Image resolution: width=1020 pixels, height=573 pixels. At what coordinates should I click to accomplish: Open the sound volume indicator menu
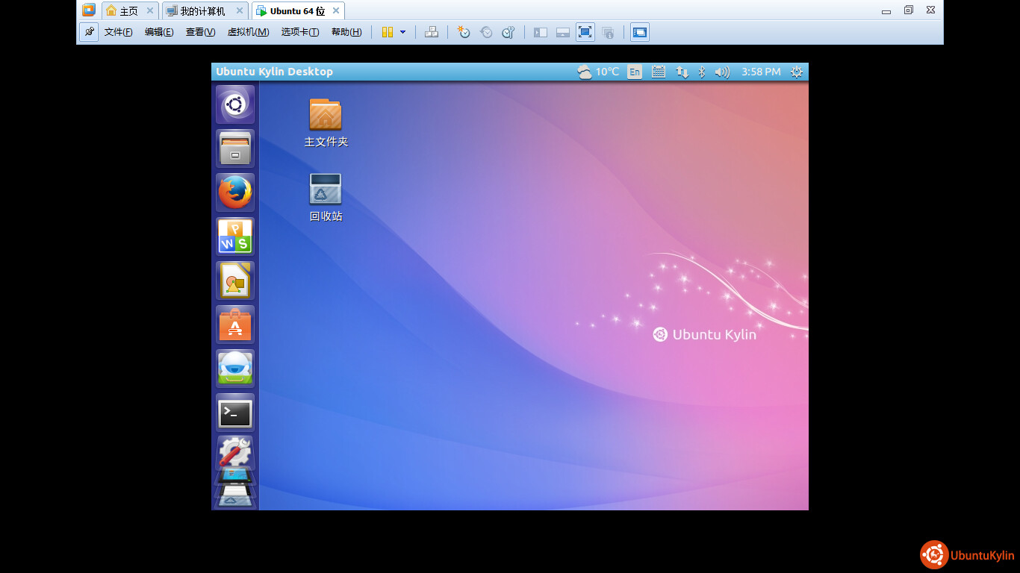pyautogui.click(x=721, y=72)
